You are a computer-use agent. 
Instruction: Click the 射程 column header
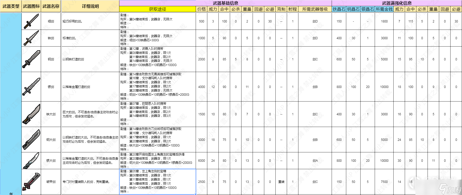click(293, 9)
